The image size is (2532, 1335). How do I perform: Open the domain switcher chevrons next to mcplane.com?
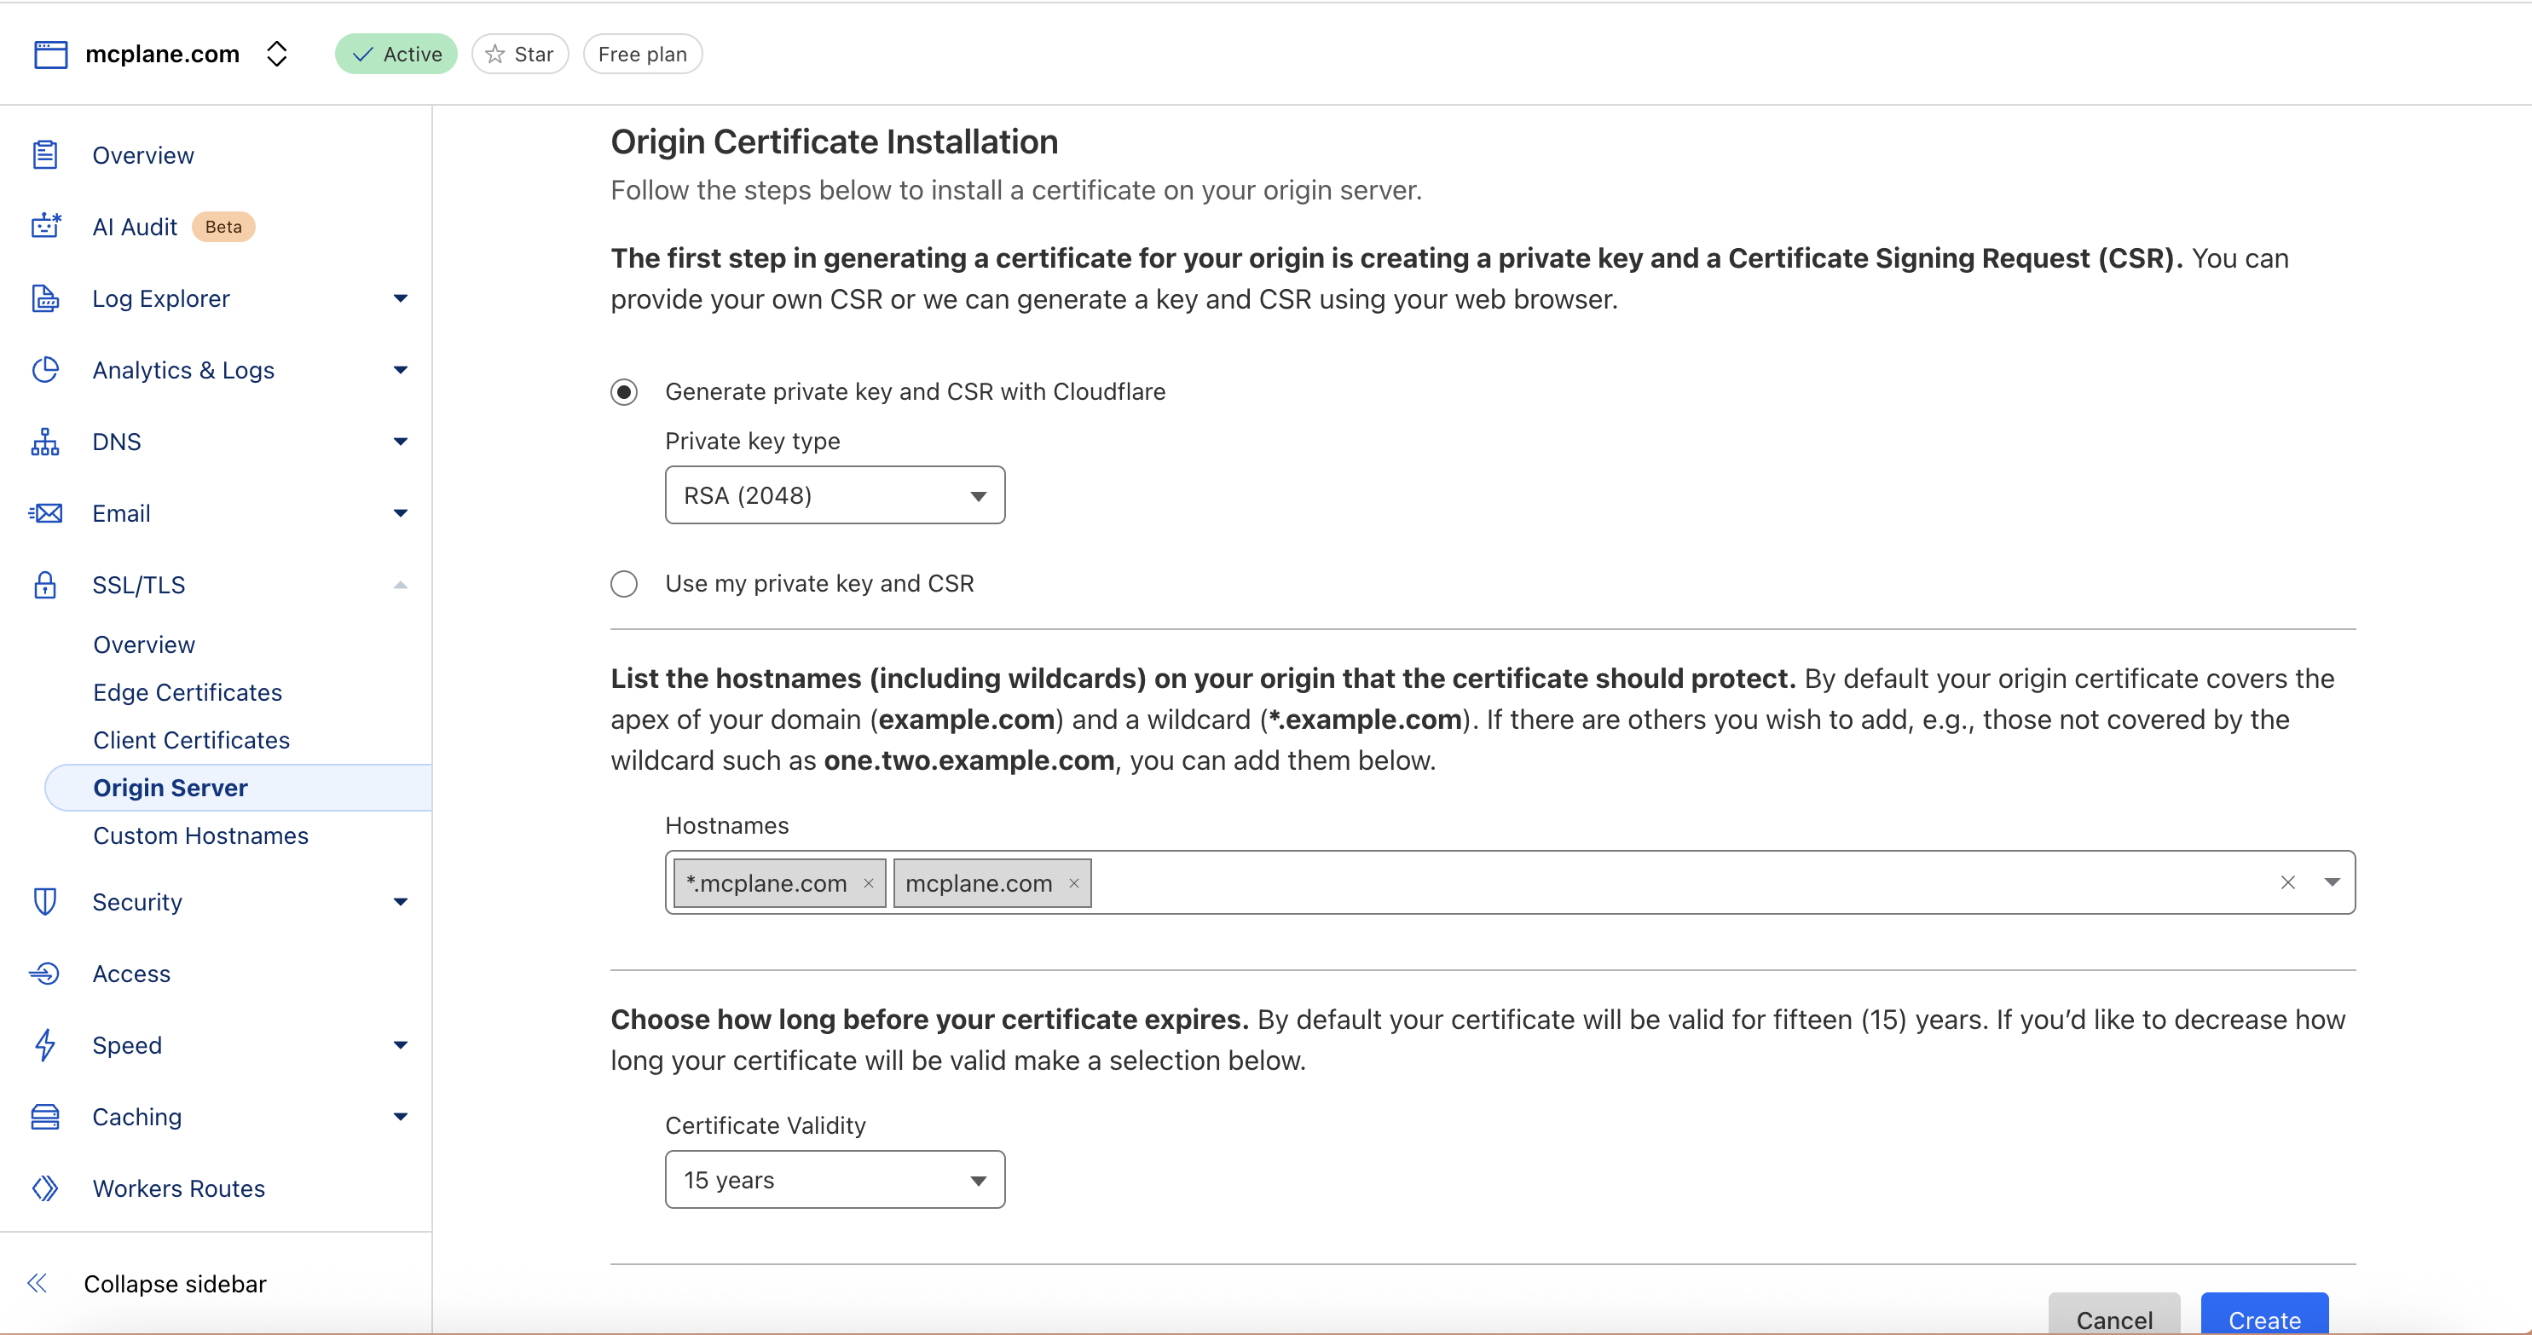click(x=277, y=54)
